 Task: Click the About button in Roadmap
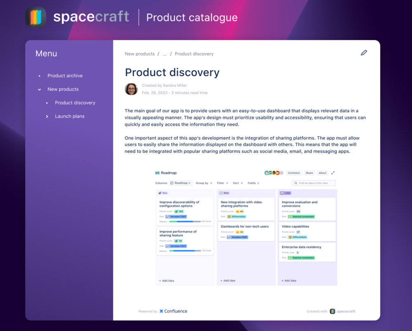pyautogui.click(x=323, y=173)
